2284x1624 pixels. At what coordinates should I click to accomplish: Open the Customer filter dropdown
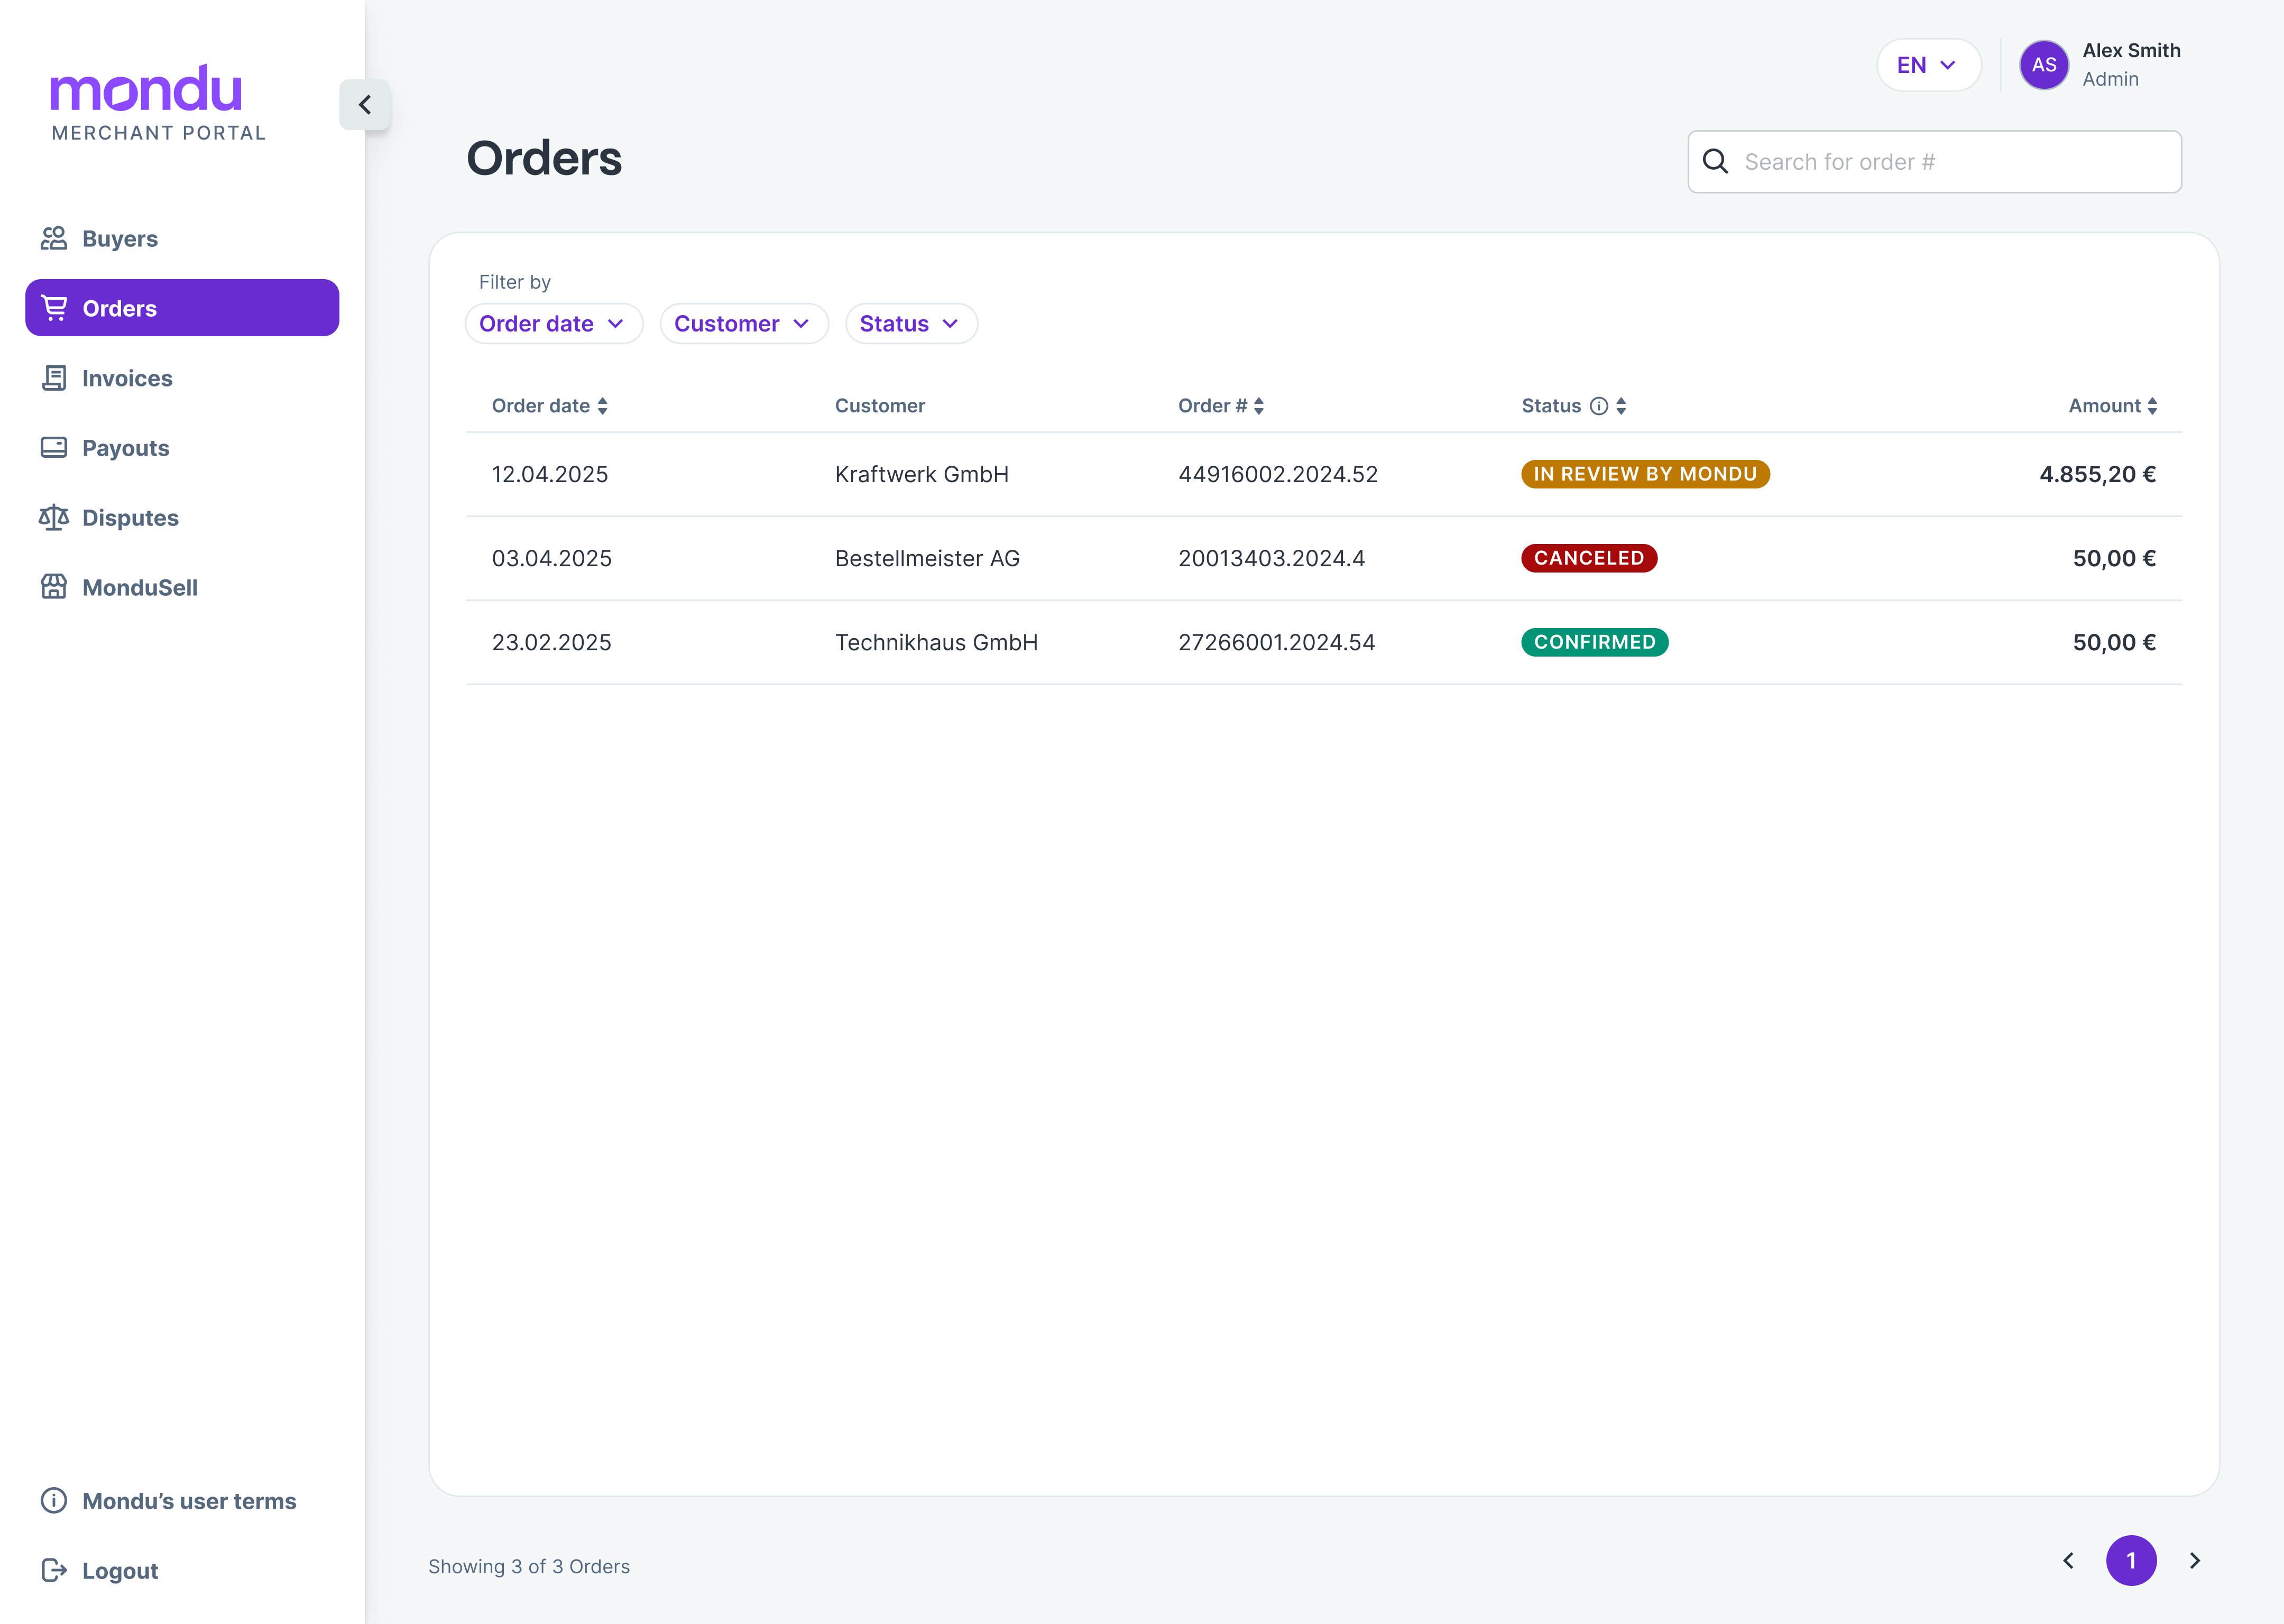click(743, 324)
